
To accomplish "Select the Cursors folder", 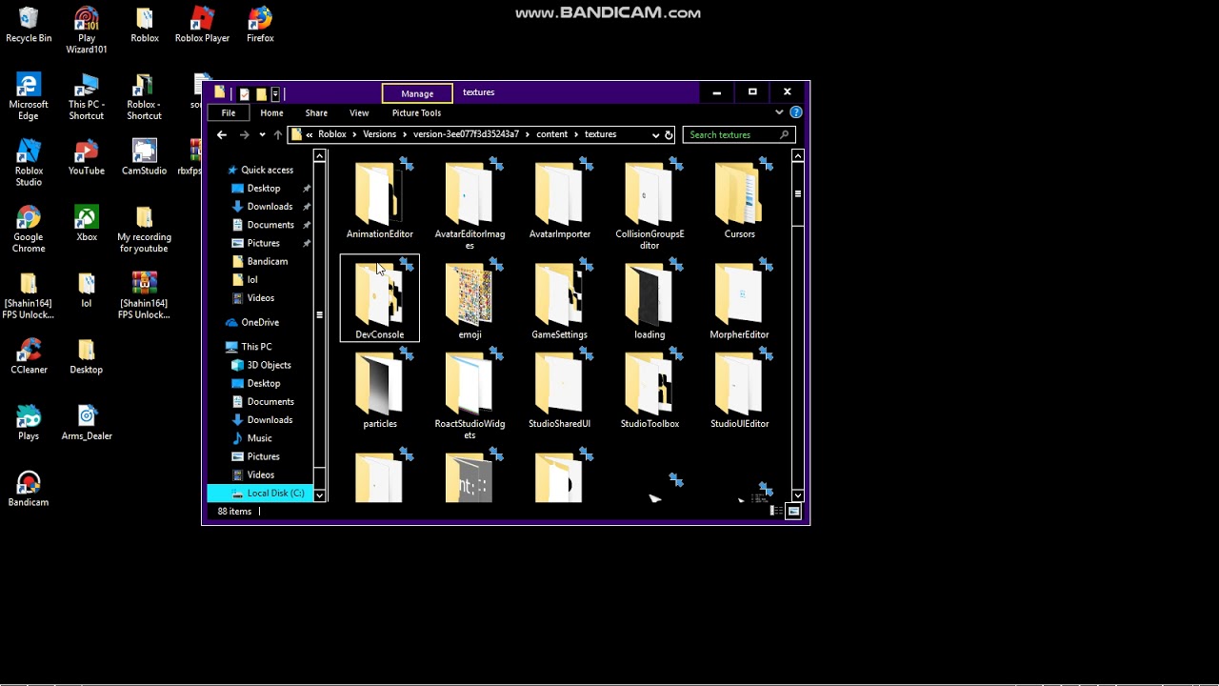I will (740, 200).
